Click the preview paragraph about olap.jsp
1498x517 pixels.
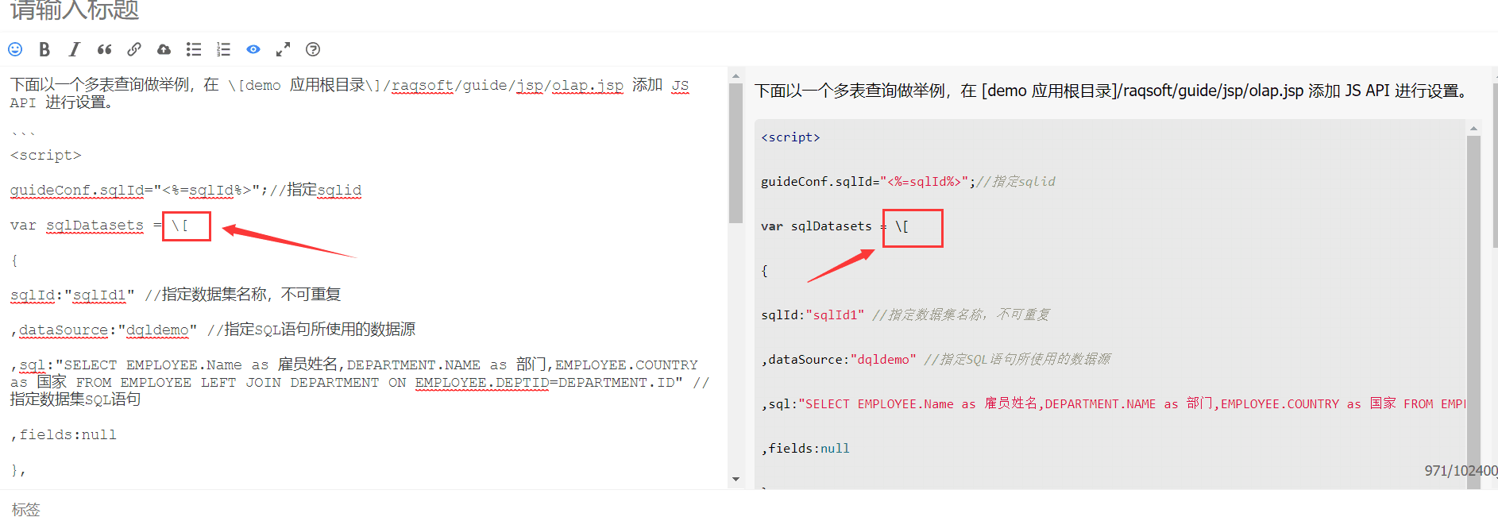[1112, 91]
